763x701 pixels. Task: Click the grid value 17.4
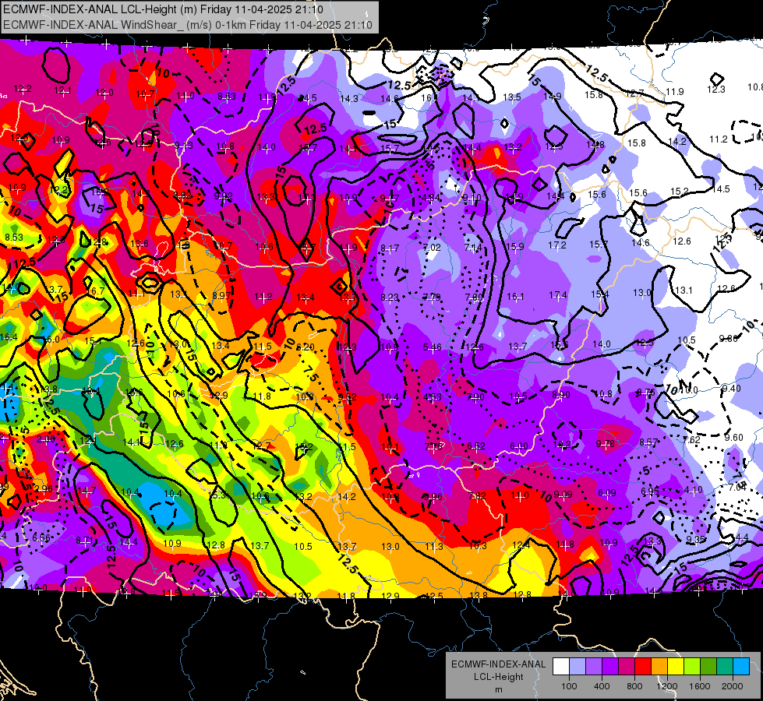coord(558,294)
